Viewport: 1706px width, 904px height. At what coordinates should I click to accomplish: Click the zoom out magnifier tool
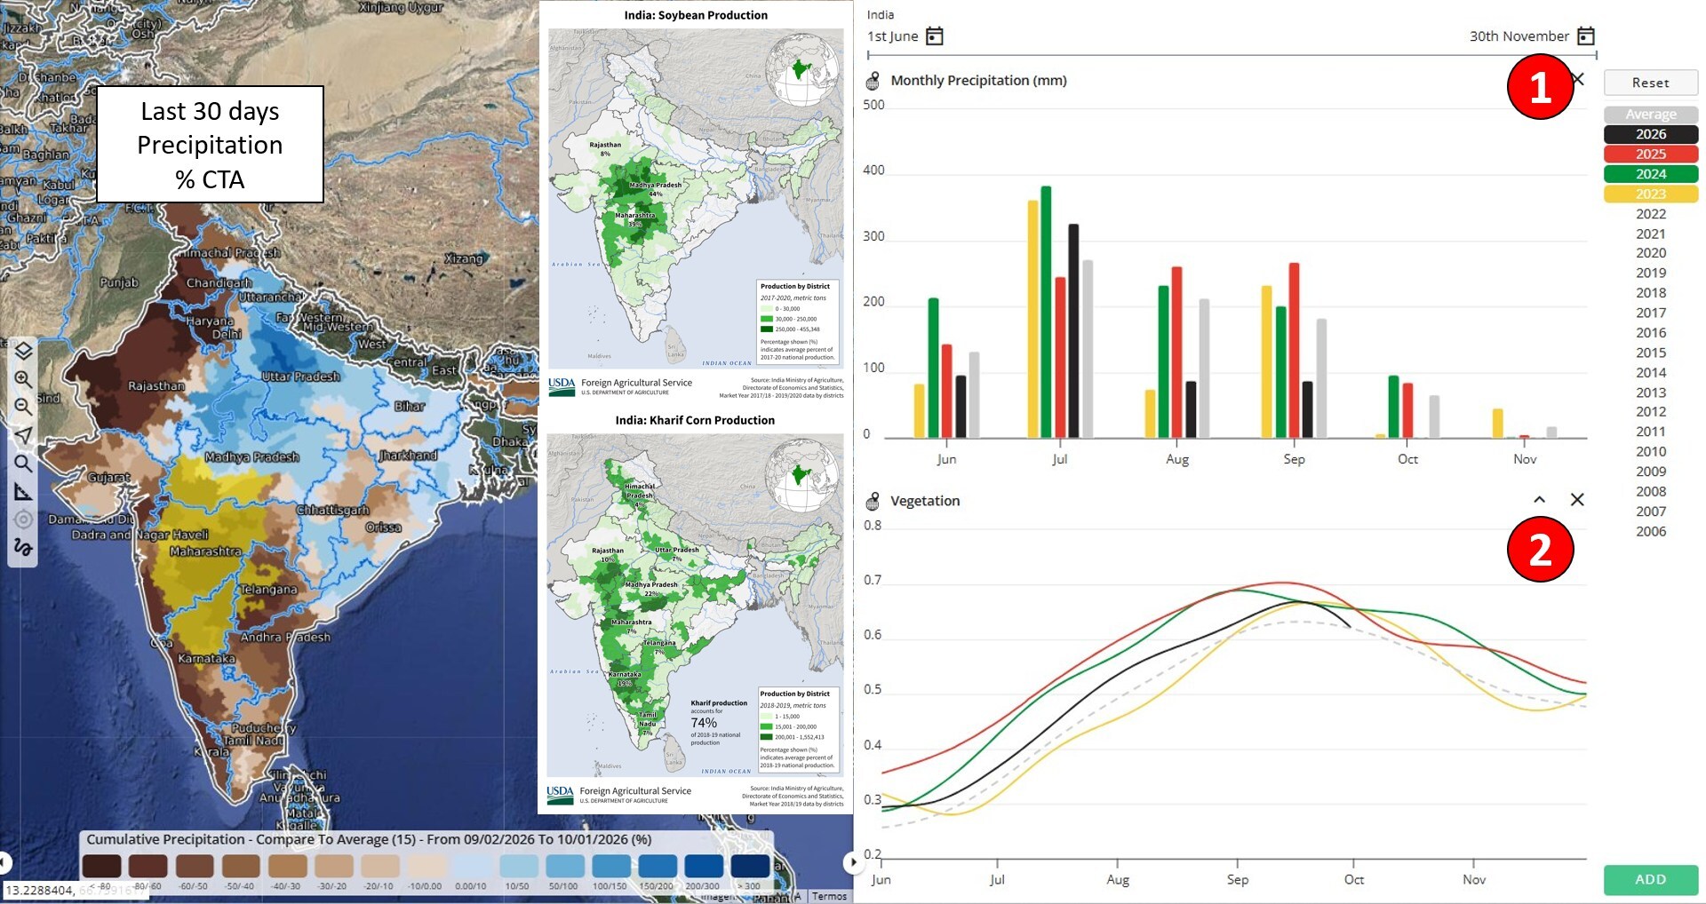23,407
